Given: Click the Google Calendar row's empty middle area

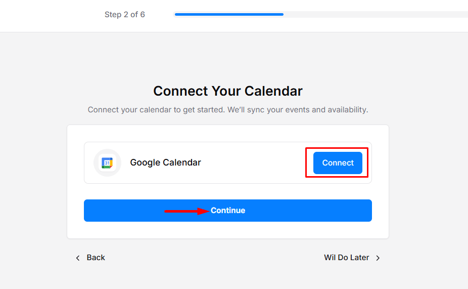Looking at the screenshot, I should (x=253, y=163).
